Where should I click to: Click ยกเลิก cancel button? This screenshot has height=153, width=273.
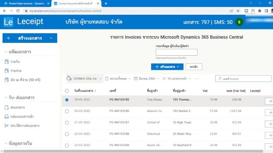coord(194,67)
